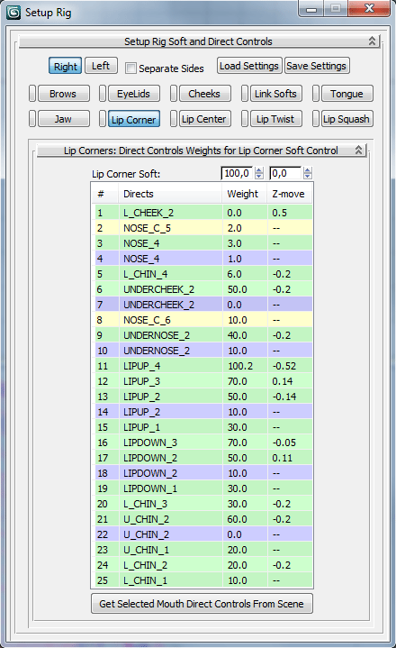Click Get Selected Mouth Direct Controls From Scene
This screenshot has height=648, width=396.
pos(202,604)
